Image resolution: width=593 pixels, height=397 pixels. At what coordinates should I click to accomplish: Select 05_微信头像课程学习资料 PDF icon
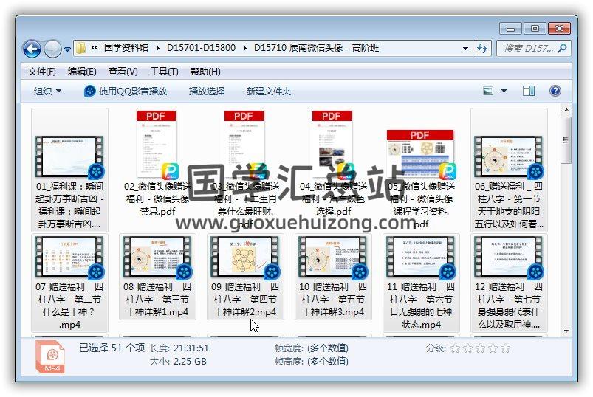point(420,154)
